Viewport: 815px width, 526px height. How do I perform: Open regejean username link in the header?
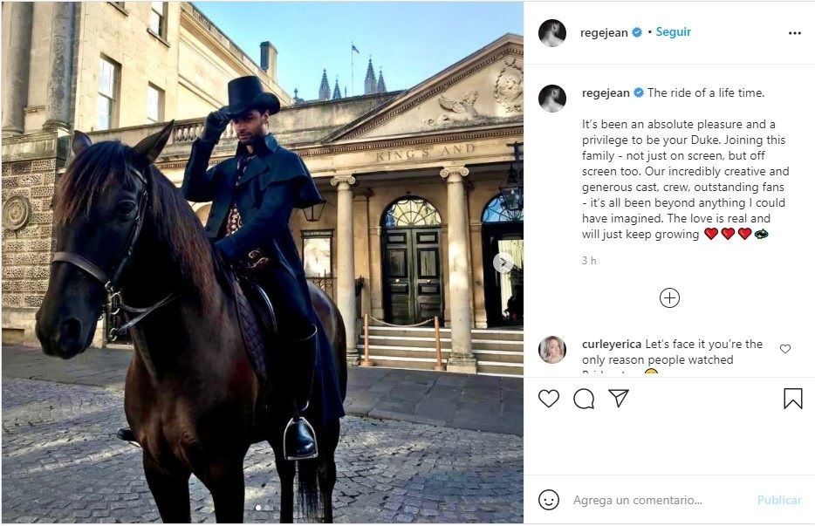coord(604,33)
